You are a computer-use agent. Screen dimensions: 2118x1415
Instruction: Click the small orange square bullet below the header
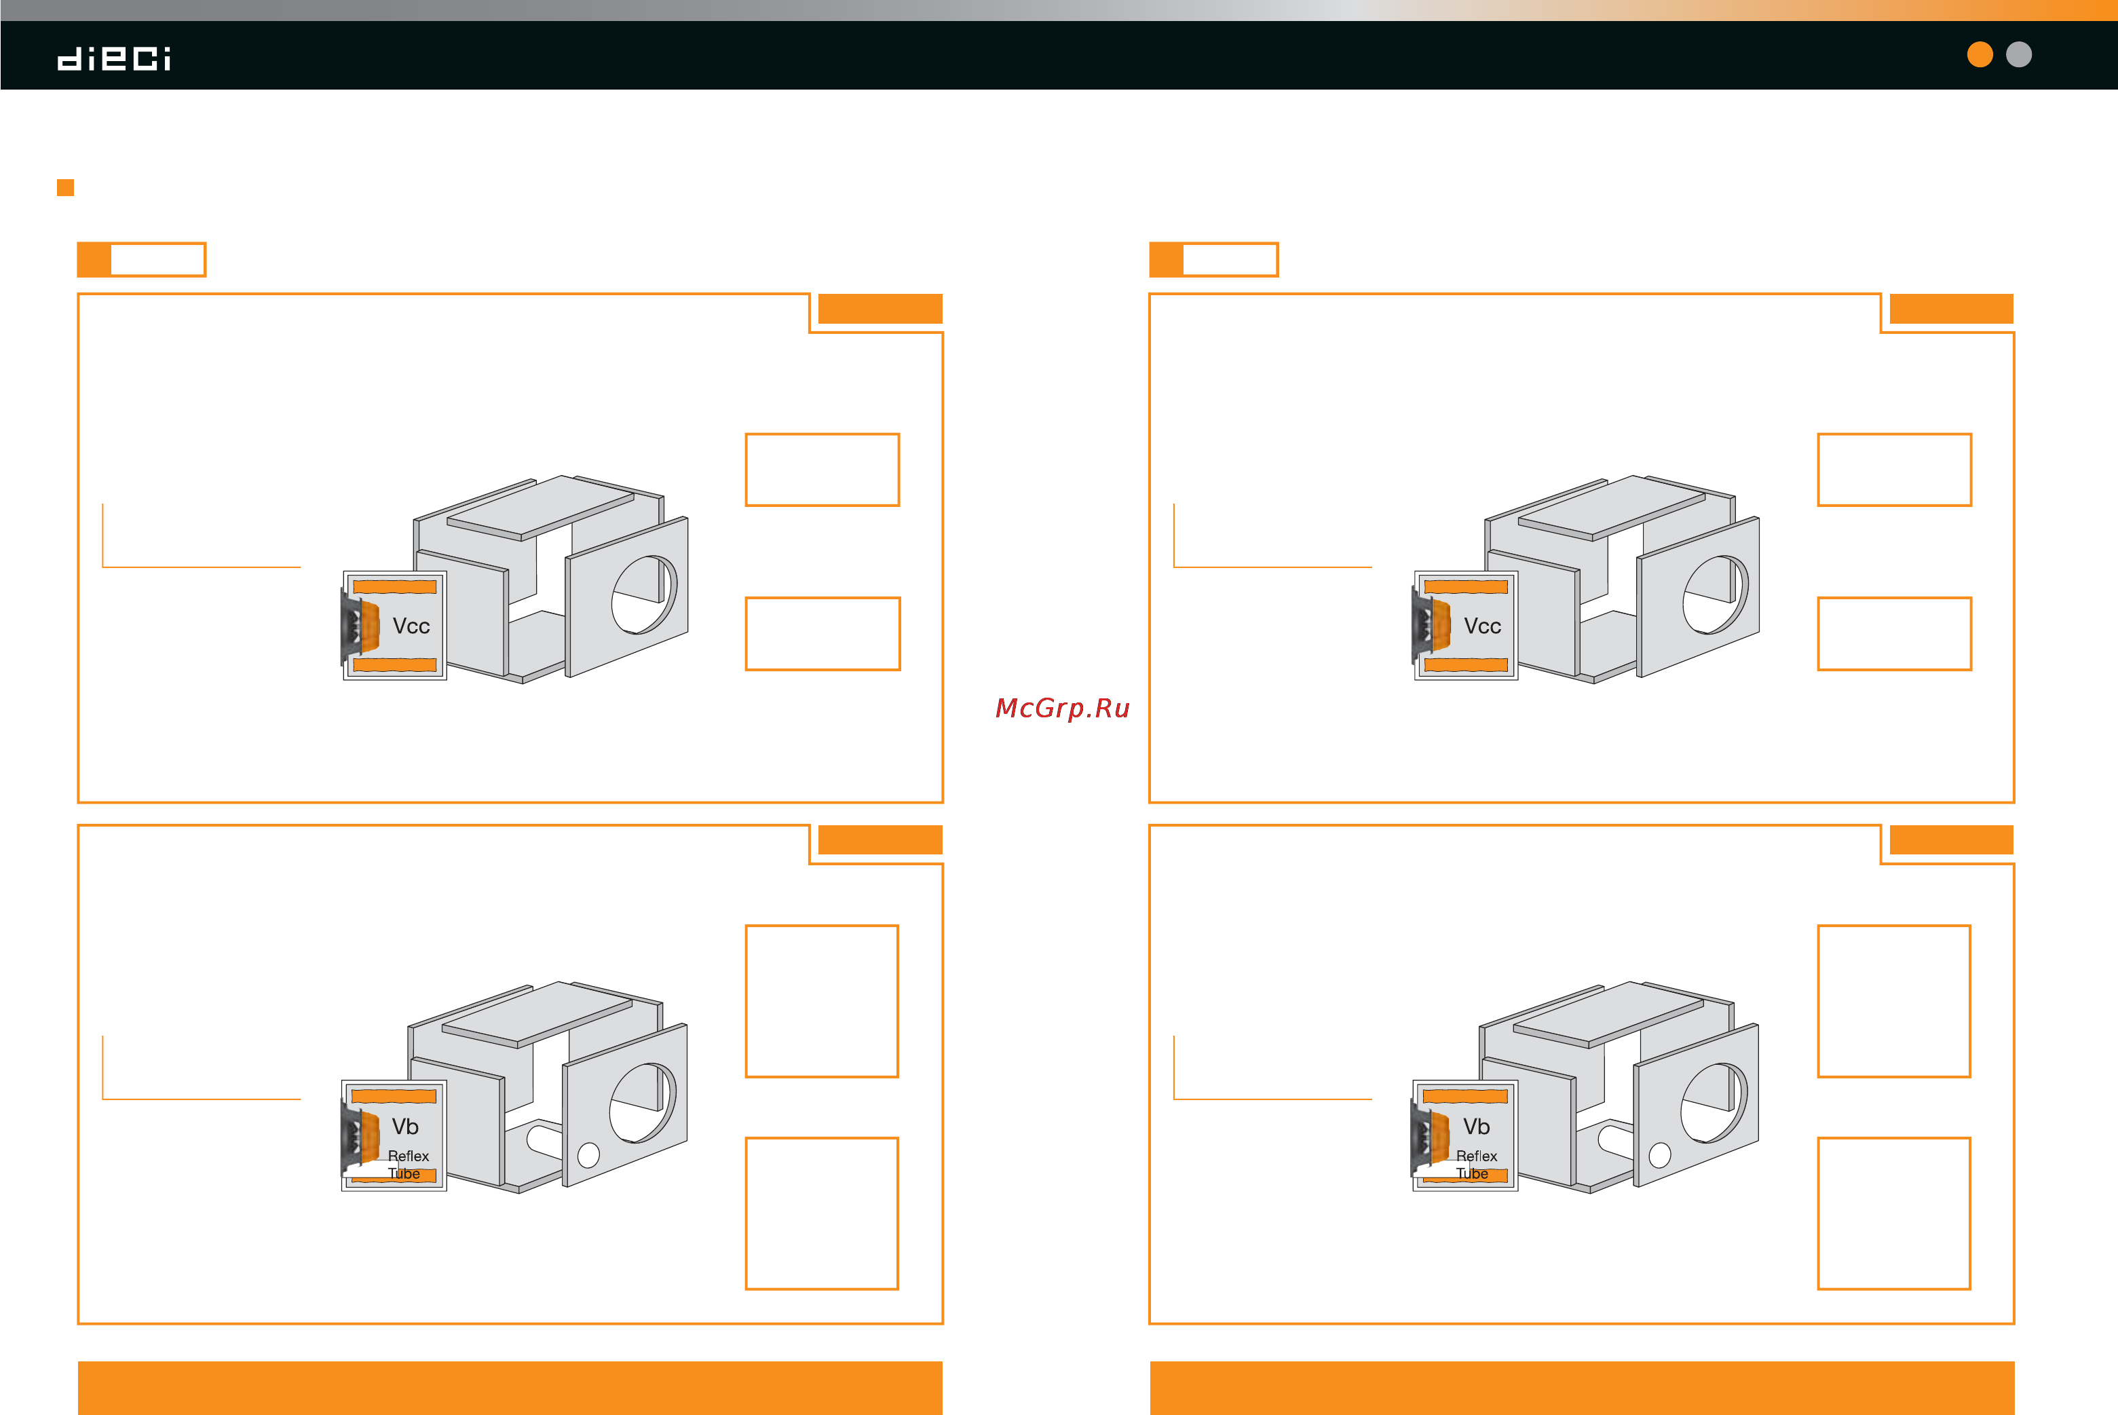[65, 188]
